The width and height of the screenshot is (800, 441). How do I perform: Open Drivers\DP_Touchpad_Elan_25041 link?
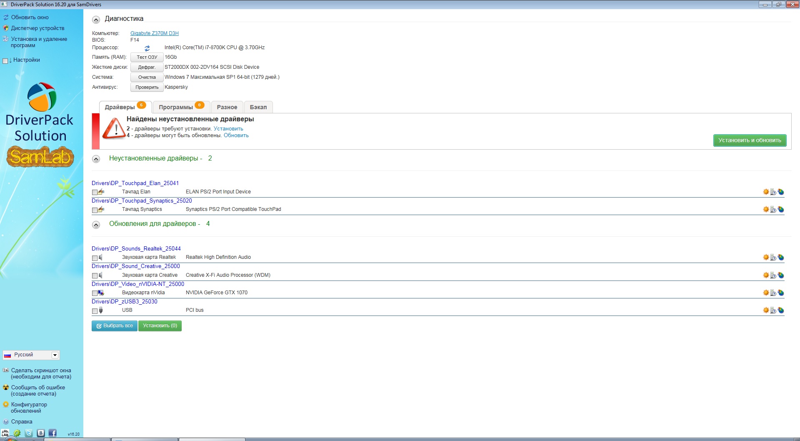click(x=135, y=183)
